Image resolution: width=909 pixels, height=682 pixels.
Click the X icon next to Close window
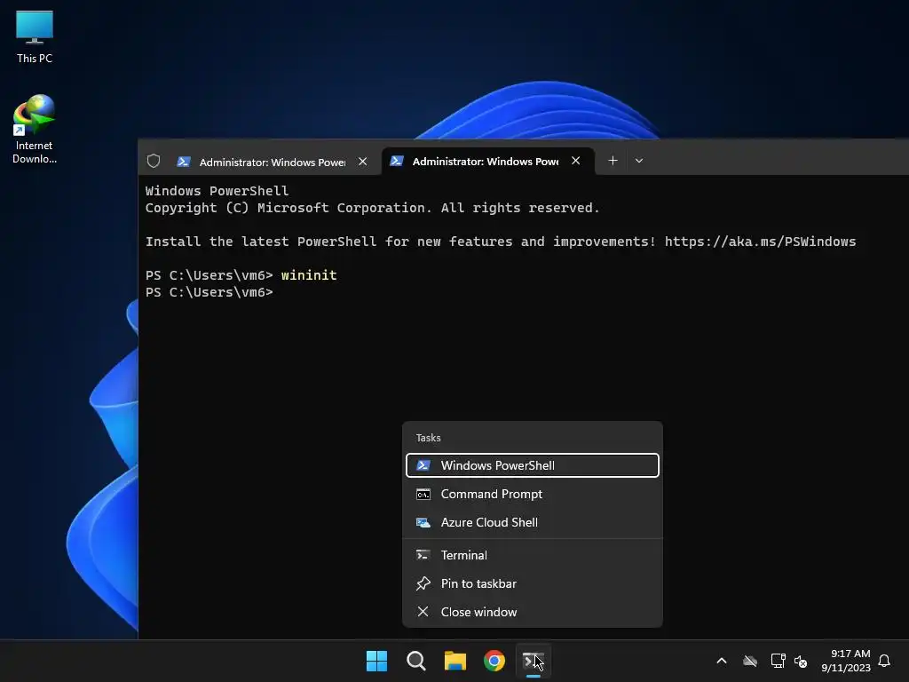click(x=423, y=612)
